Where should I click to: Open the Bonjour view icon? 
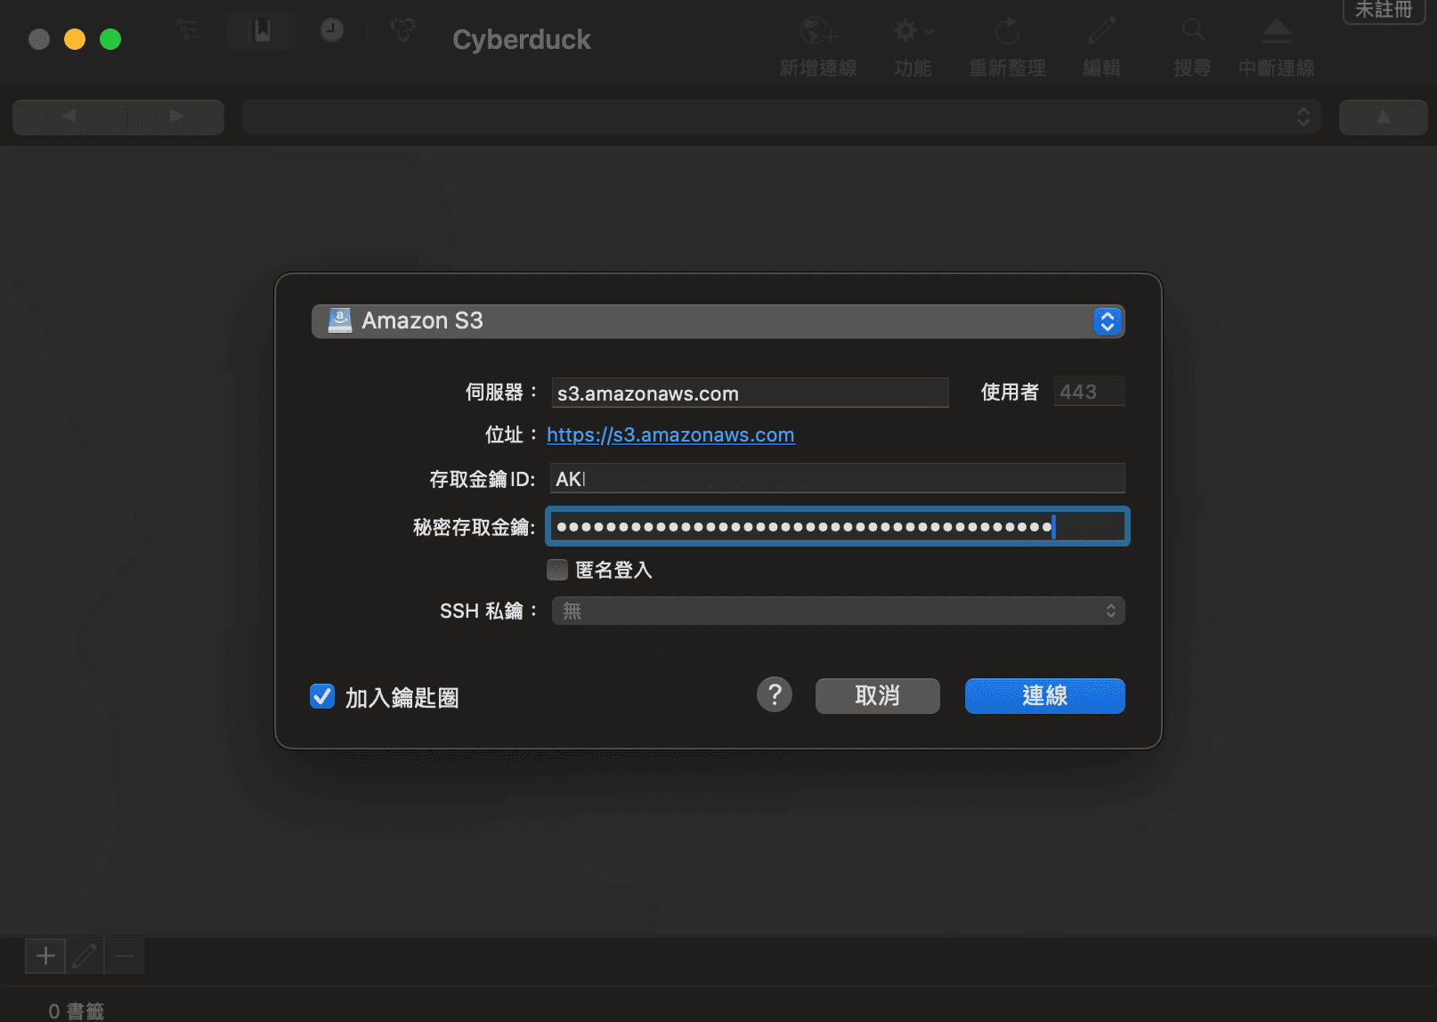click(402, 31)
